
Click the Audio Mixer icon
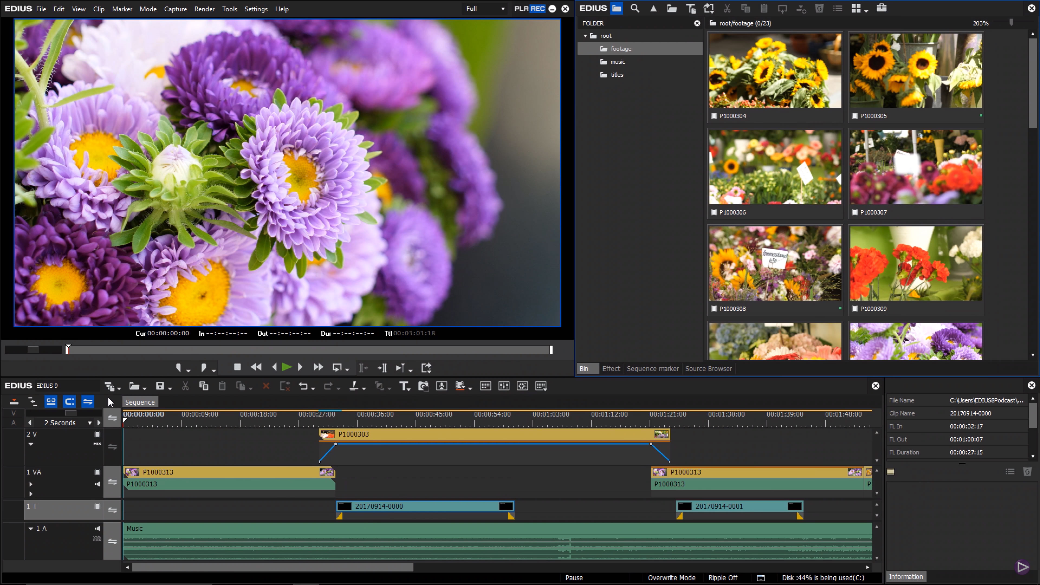(504, 386)
